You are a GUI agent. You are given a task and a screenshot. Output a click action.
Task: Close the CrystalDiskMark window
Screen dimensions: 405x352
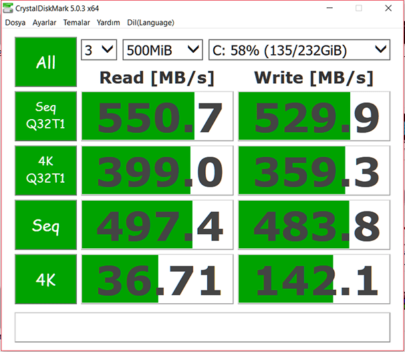(388, 8)
